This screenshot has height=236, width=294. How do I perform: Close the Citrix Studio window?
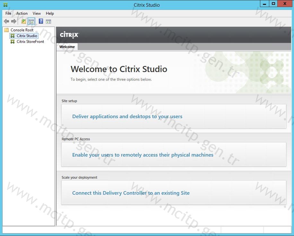point(285,4)
